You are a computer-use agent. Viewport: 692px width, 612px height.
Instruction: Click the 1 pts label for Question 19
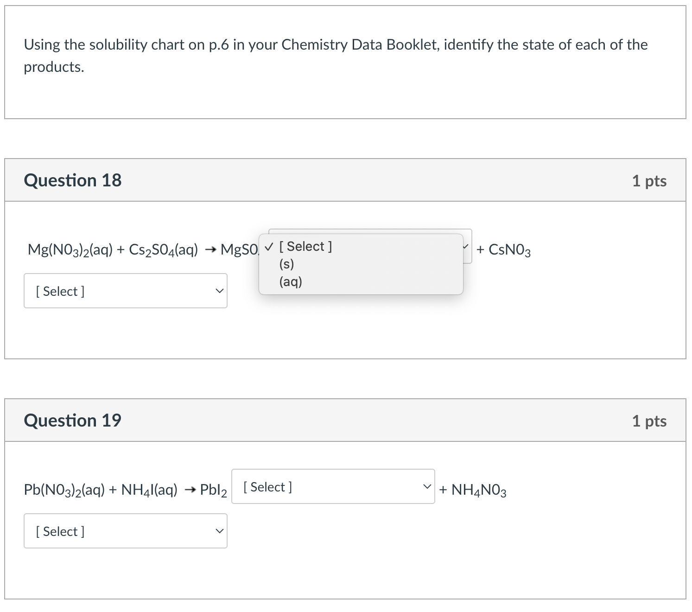tap(649, 421)
